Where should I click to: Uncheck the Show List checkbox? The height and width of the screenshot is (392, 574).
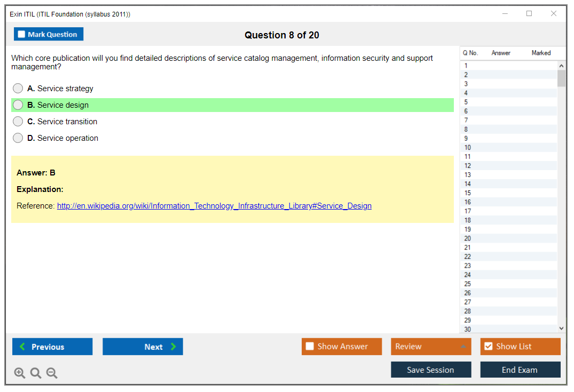tap(488, 347)
